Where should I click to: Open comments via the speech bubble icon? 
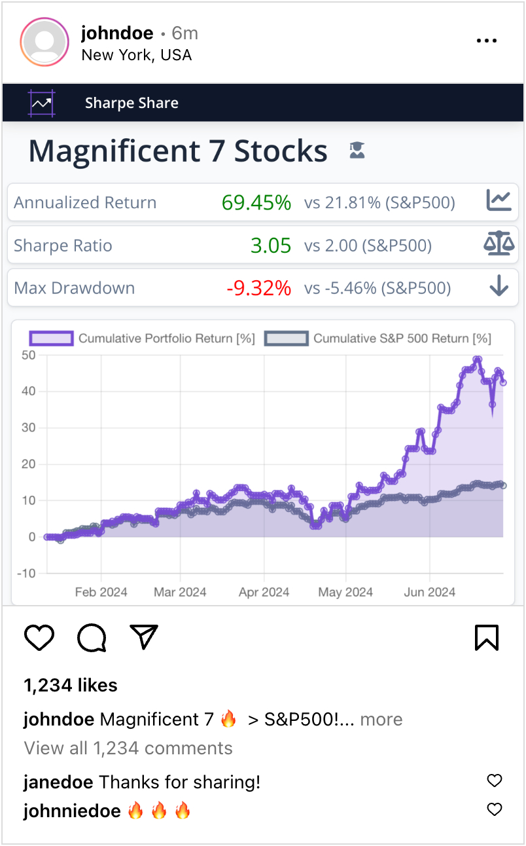[92, 636]
